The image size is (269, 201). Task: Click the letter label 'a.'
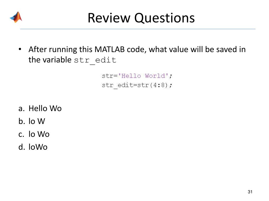tap(22, 109)
